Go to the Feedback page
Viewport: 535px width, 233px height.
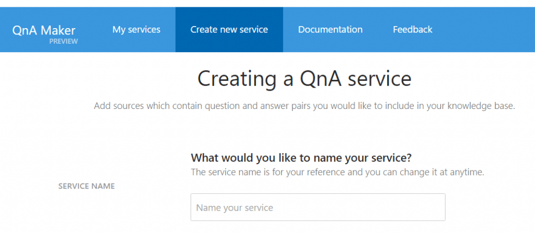(x=412, y=30)
